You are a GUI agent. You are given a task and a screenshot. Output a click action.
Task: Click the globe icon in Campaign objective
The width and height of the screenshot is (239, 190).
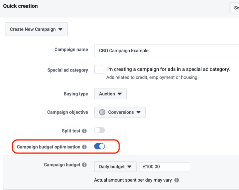102,112
